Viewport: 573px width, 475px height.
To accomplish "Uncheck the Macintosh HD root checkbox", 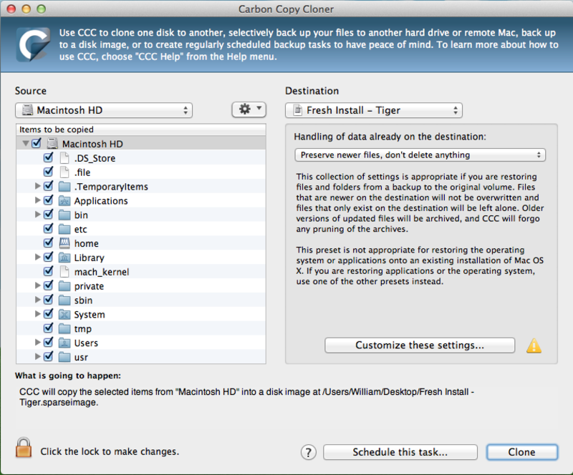I will coord(37,143).
